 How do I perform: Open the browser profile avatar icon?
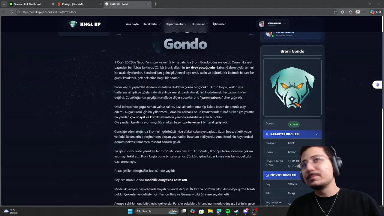point(358,12)
